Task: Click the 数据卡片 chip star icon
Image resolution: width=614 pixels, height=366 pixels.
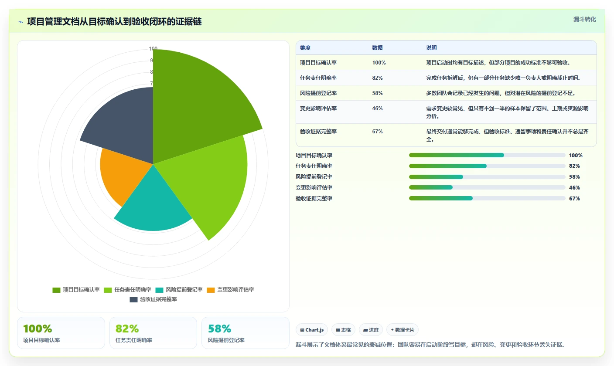Action: tap(392, 330)
